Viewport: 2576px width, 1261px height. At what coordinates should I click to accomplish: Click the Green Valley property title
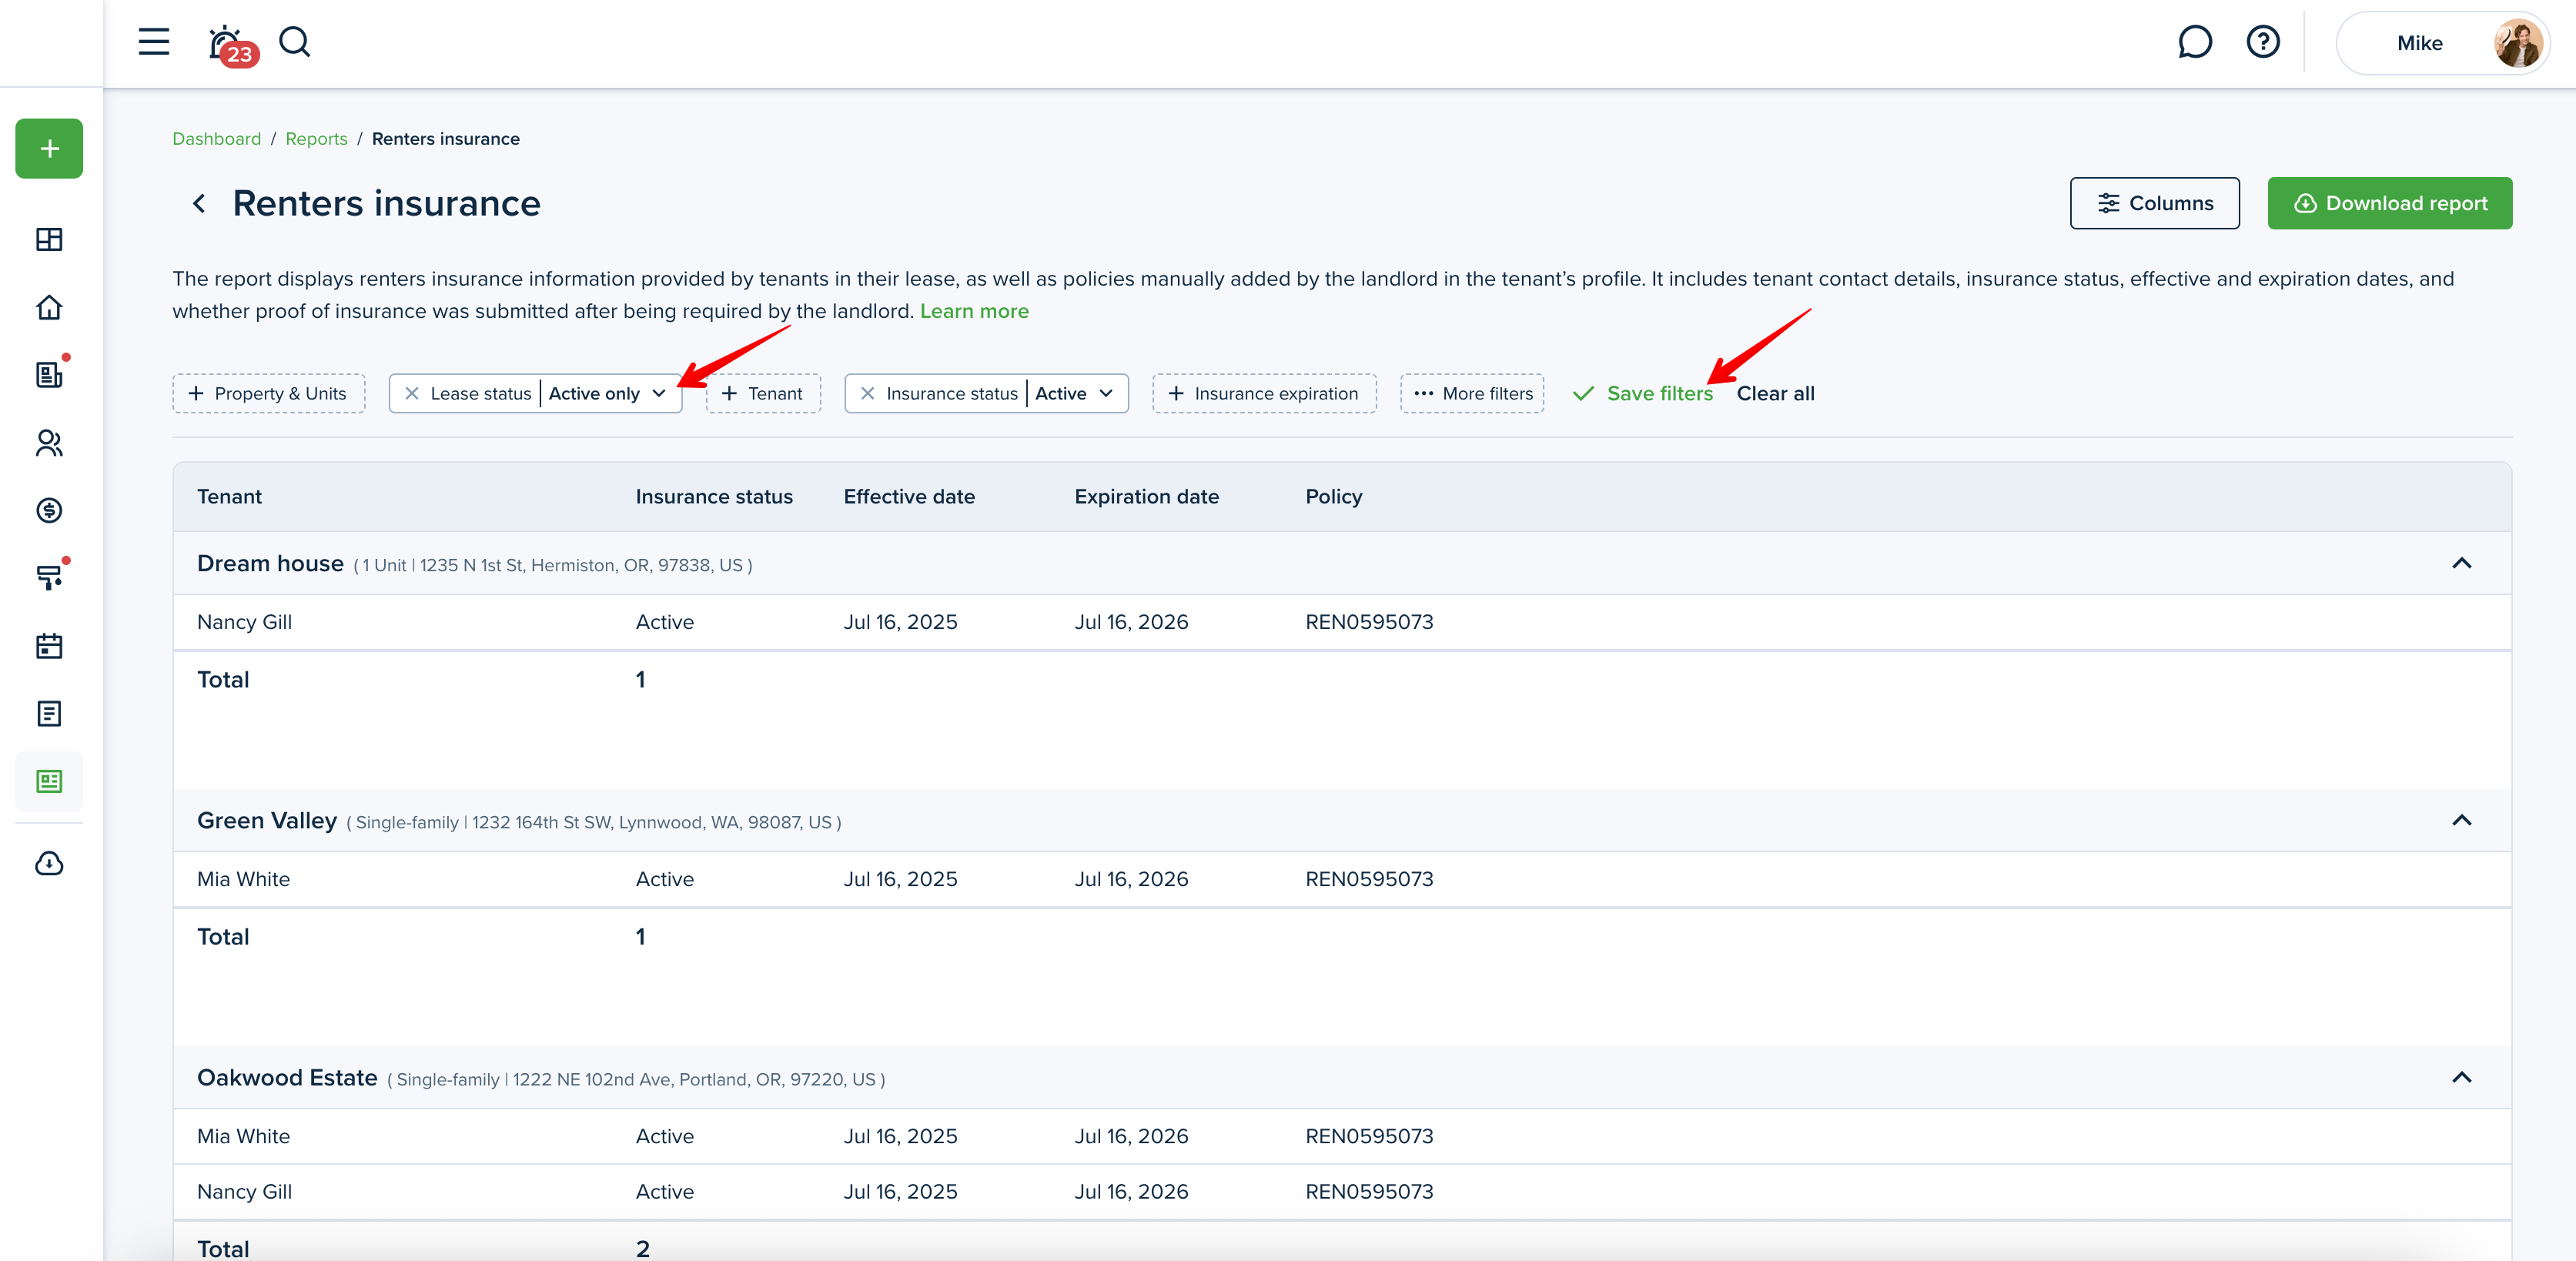(266, 821)
